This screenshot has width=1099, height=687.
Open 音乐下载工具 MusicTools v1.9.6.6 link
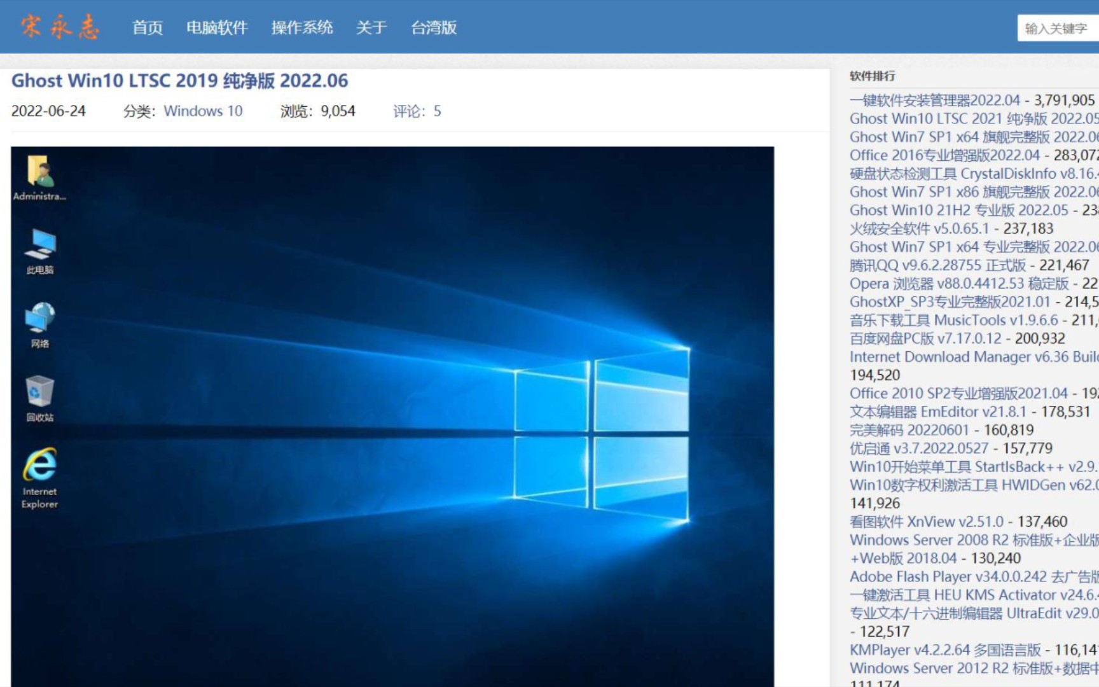(954, 321)
